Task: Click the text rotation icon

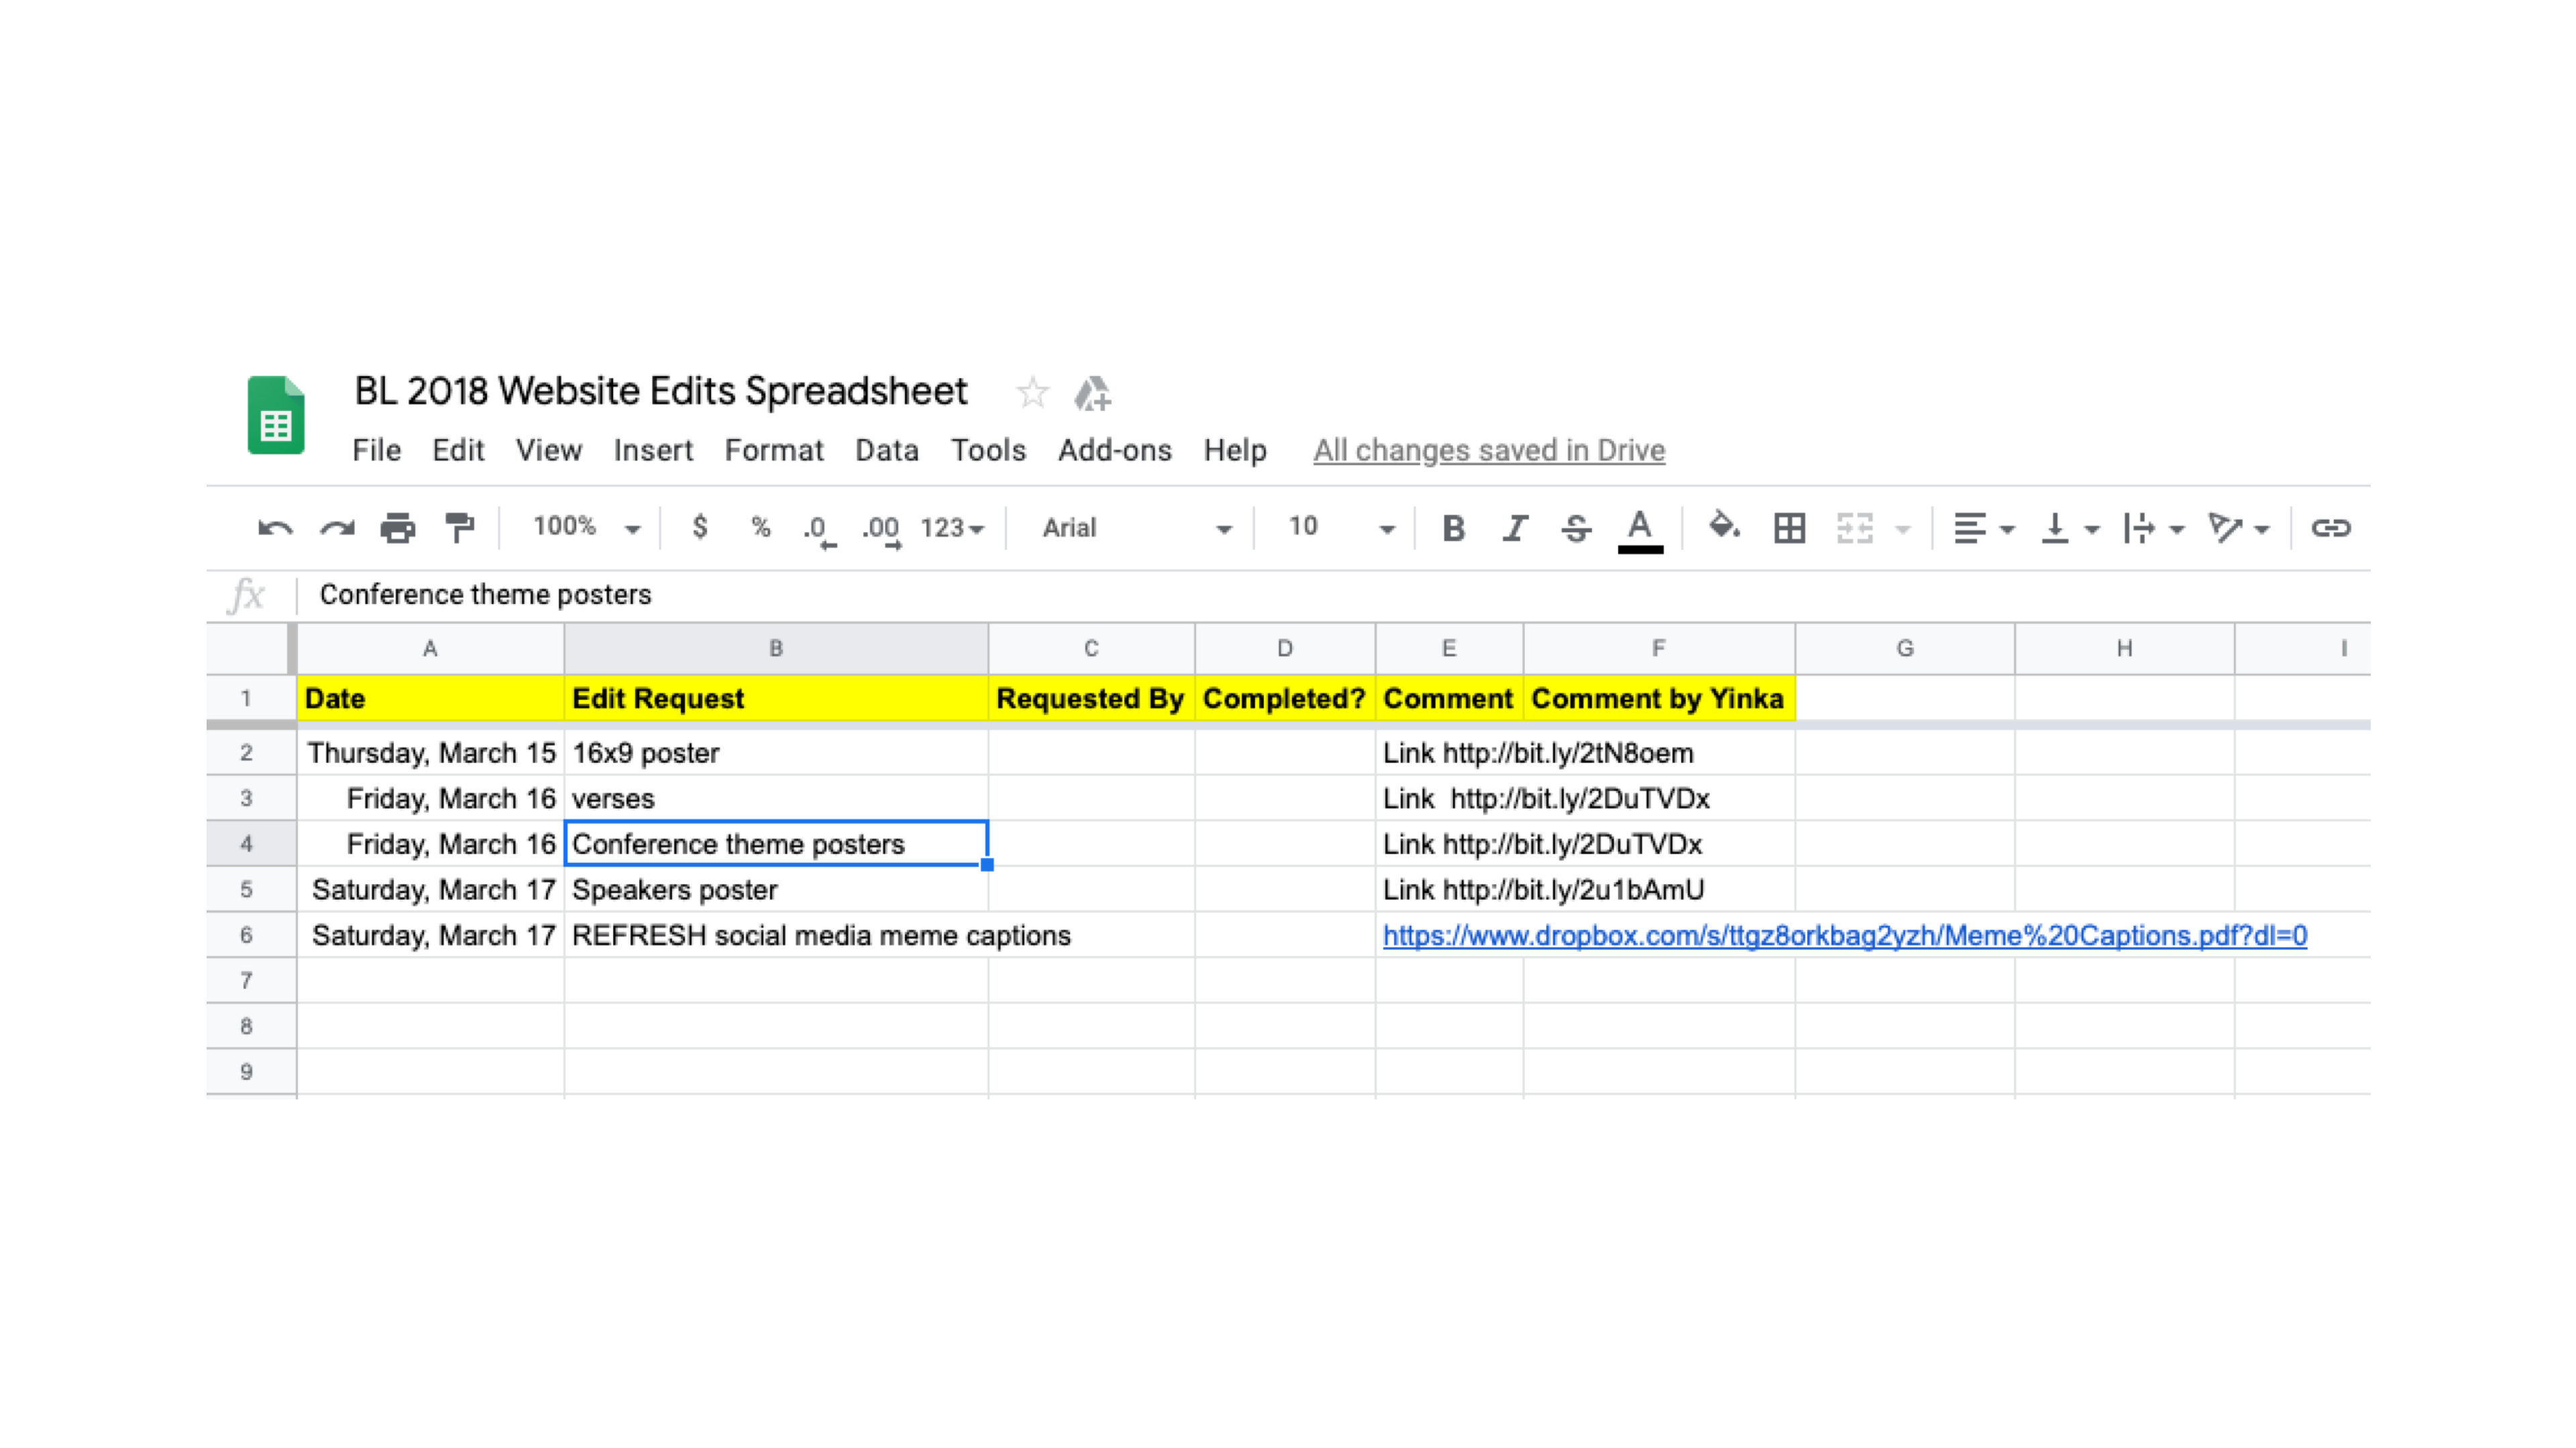Action: [x=2225, y=528]
